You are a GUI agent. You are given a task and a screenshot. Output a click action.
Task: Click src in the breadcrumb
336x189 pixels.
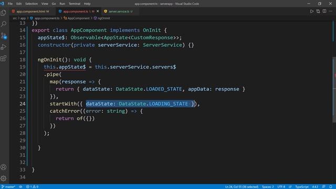(15, 18)
